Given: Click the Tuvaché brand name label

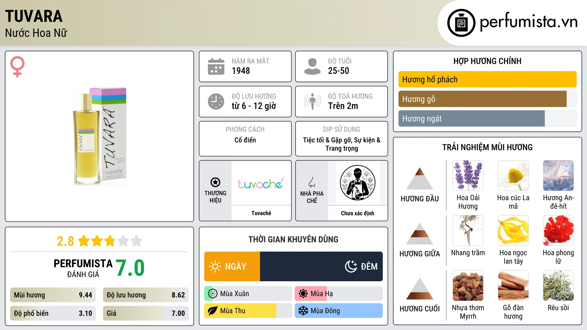Looking at the screenshot, I should [261, 213].
